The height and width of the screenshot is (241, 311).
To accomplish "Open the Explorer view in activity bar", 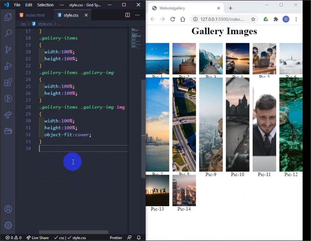I will click(x=8, y=17).
